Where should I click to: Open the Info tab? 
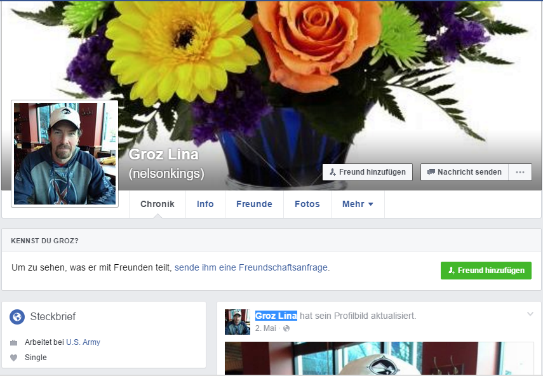pyautogui.click(x=205, y=204)
